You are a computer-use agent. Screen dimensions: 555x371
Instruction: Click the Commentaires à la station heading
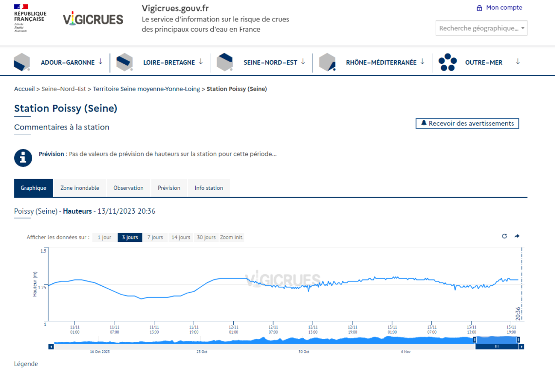(x=62, y=127)
